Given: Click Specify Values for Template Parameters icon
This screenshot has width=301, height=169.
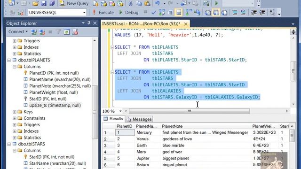Looking at the screenshot, I should (272, 13).
